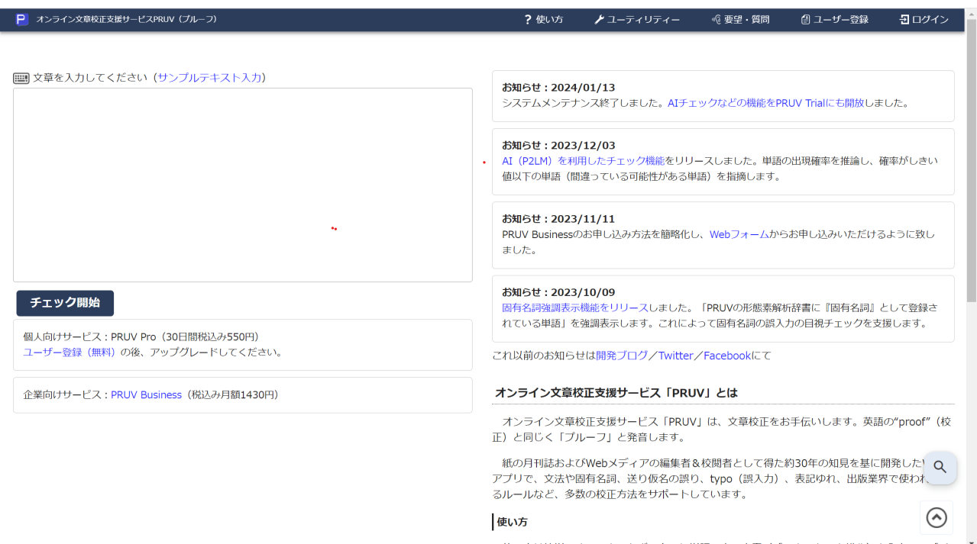Click the question mark help icon
The height and width of the screenshot is (544, 977).
click(527, 20)
